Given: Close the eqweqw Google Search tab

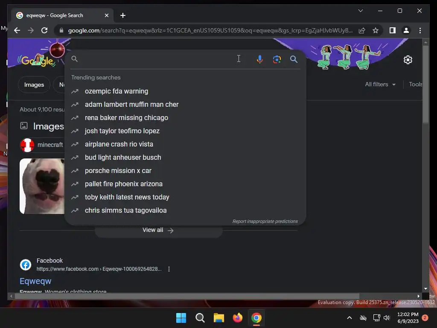Looking at the screenshot, I should pyautogui.click(x=106, y=15).
